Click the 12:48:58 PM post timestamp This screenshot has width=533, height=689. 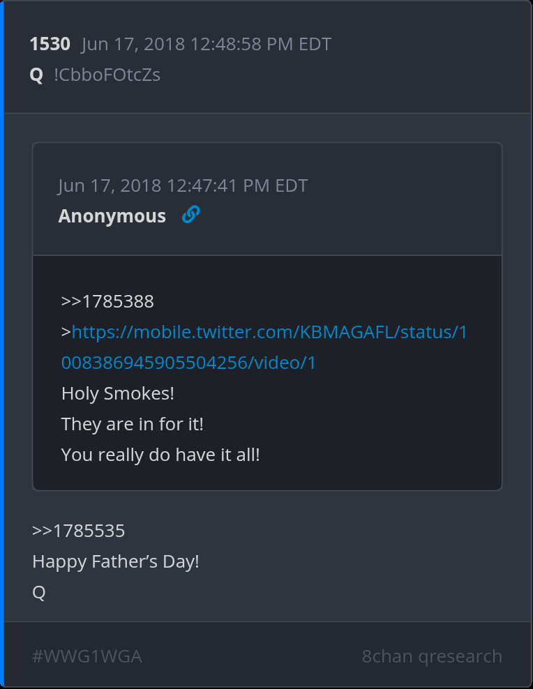206,45
